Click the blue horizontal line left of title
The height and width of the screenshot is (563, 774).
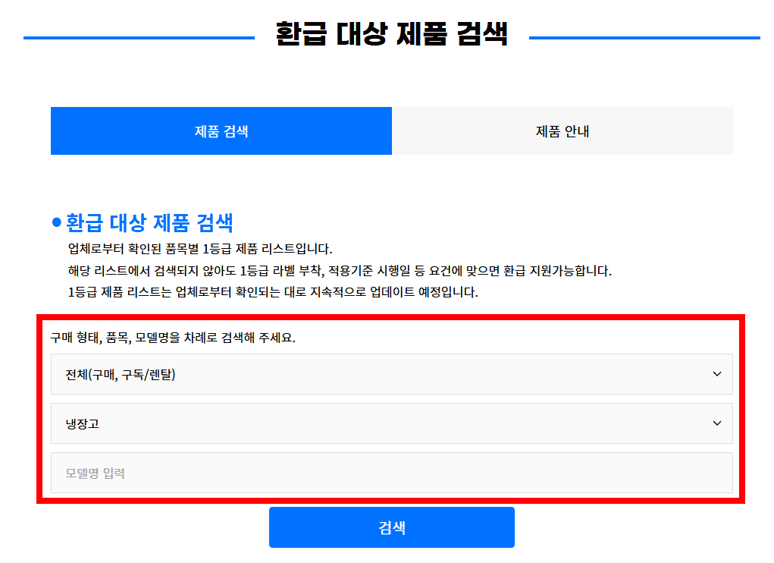139,37
